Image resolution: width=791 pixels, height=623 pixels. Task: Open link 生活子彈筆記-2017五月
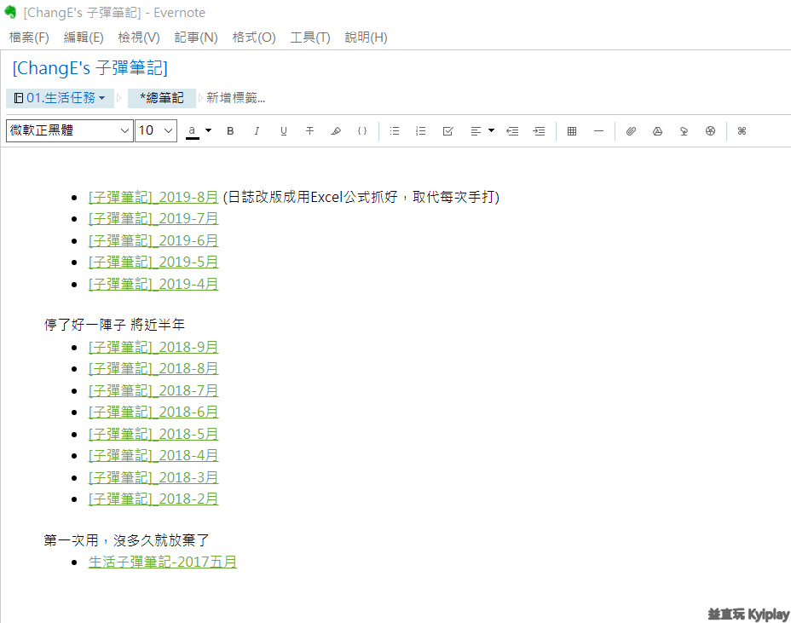[x=163, y=562]
